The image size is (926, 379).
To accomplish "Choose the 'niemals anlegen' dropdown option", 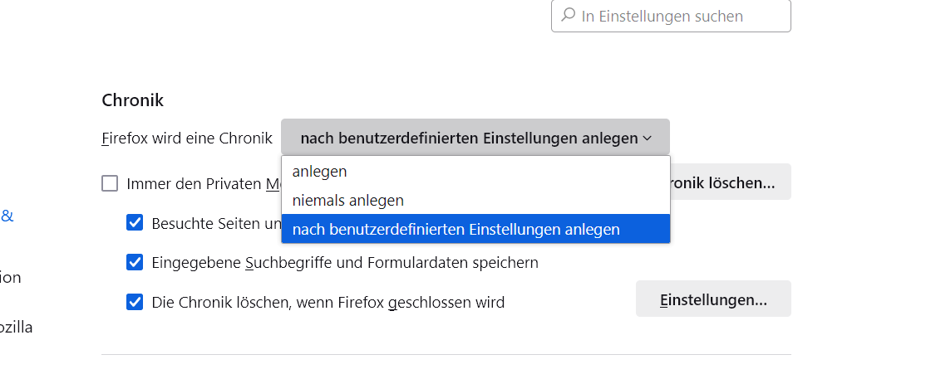I will pyautogui.click(x=348, y=200).
